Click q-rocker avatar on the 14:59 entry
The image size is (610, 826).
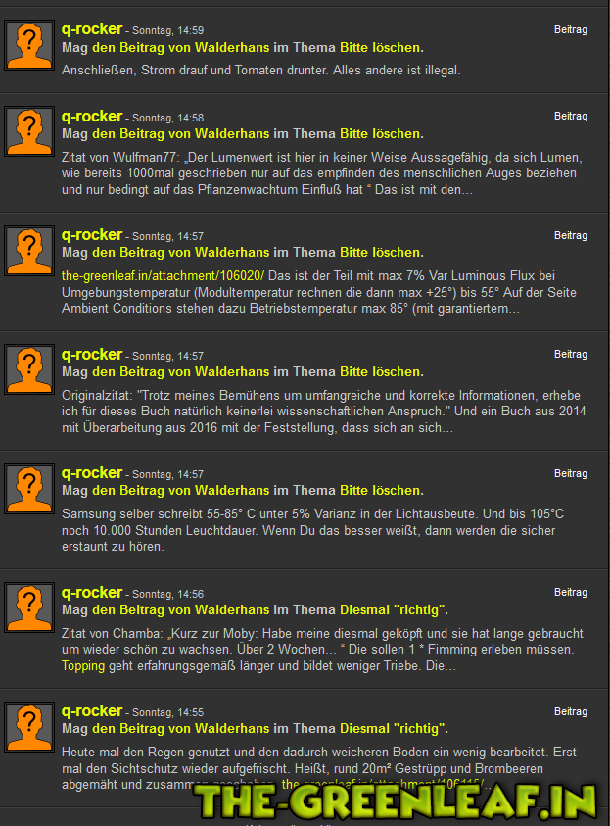click(29, 45)
